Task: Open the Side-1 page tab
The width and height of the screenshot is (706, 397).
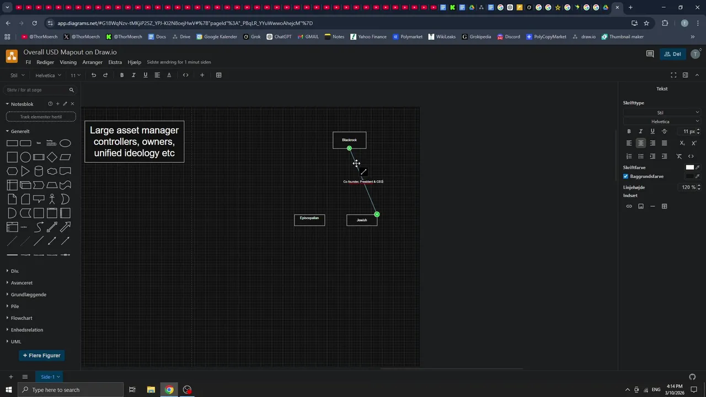Action: click(50, 377)
